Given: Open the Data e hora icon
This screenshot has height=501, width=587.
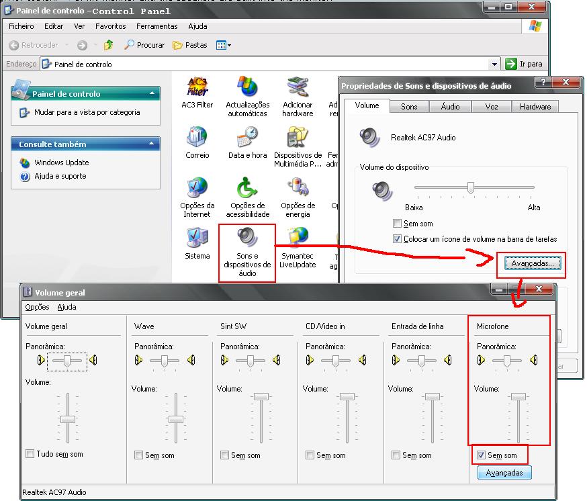Looking at the screenshot, I should click(247, 138).
